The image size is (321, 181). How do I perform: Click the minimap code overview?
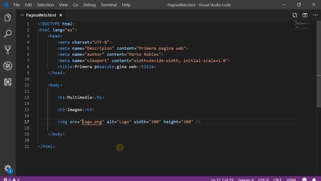pyautogui.click(x=302, y=26)
